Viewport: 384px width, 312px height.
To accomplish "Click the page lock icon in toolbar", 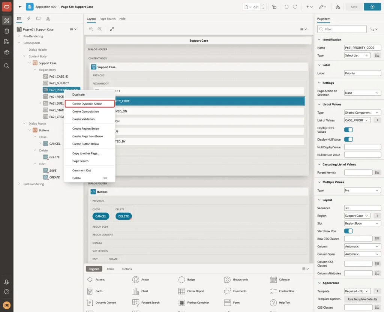I will (x=274, y=7).
